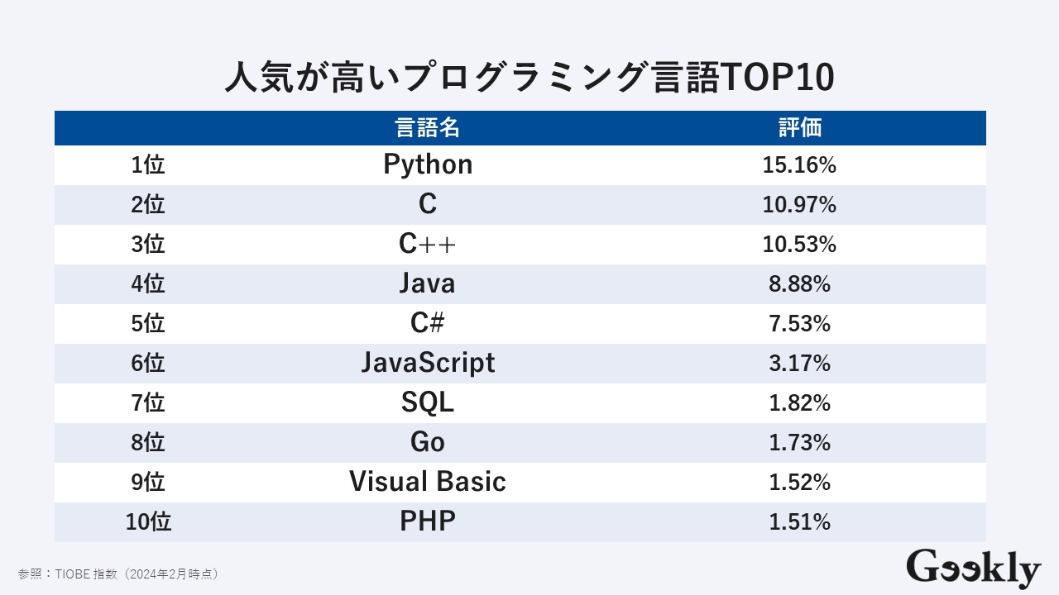This screenshot has width=1059, height=595.
Task: Select the C++ language cell
Action: pyautogui.click(x=428, y=244)
